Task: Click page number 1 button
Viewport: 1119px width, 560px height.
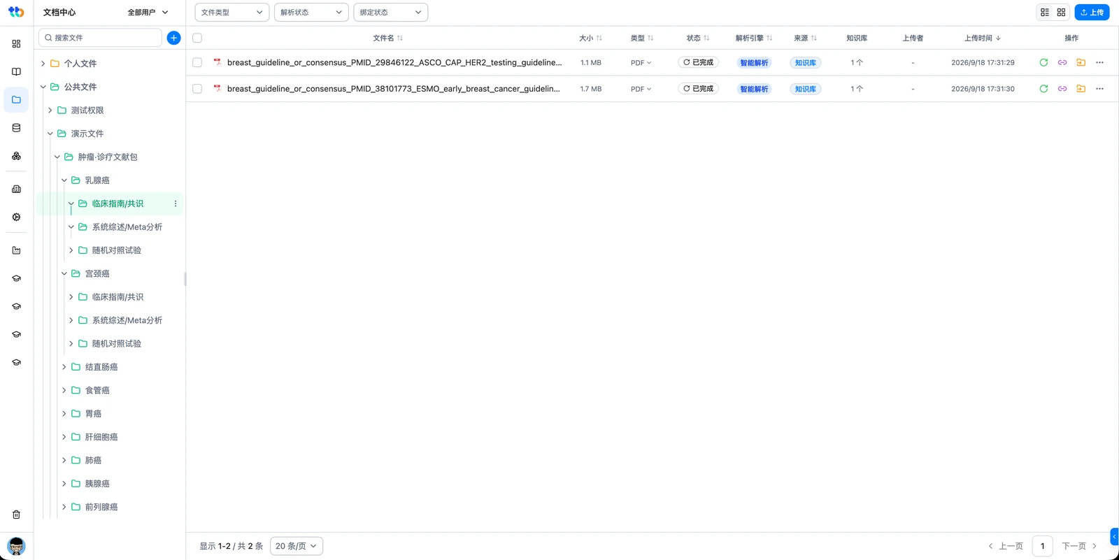Action: tap(1042, 546)
